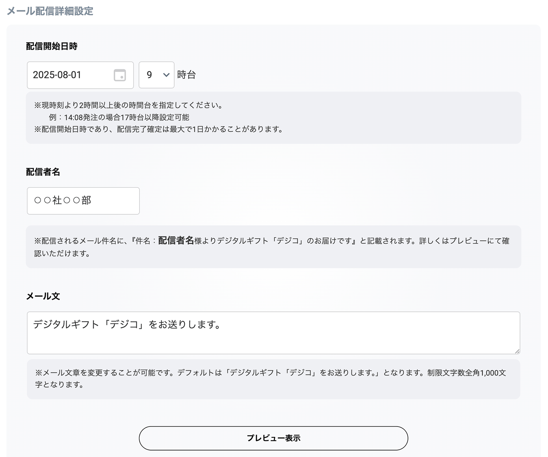Viewport: 548px width, 457px height.
Task: Click the 配信者名 label
Action: click(43, 172)
